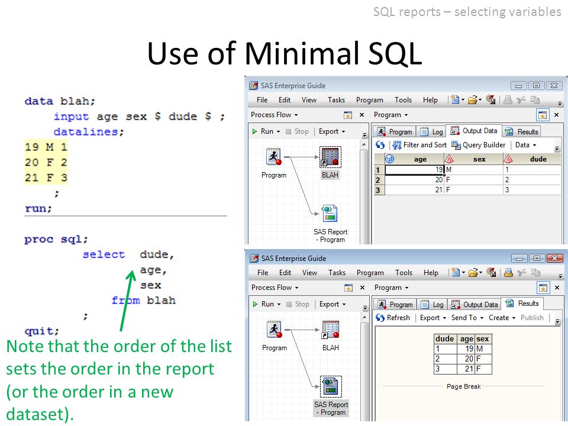568x426 pixels.
Task: Click sex column header in upper data grid
Action: pos(473,159)
